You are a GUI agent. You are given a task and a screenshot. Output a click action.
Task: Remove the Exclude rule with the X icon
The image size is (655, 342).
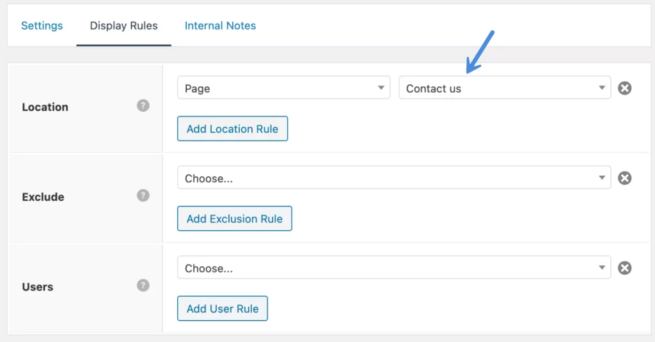click(x=624, y=178)
